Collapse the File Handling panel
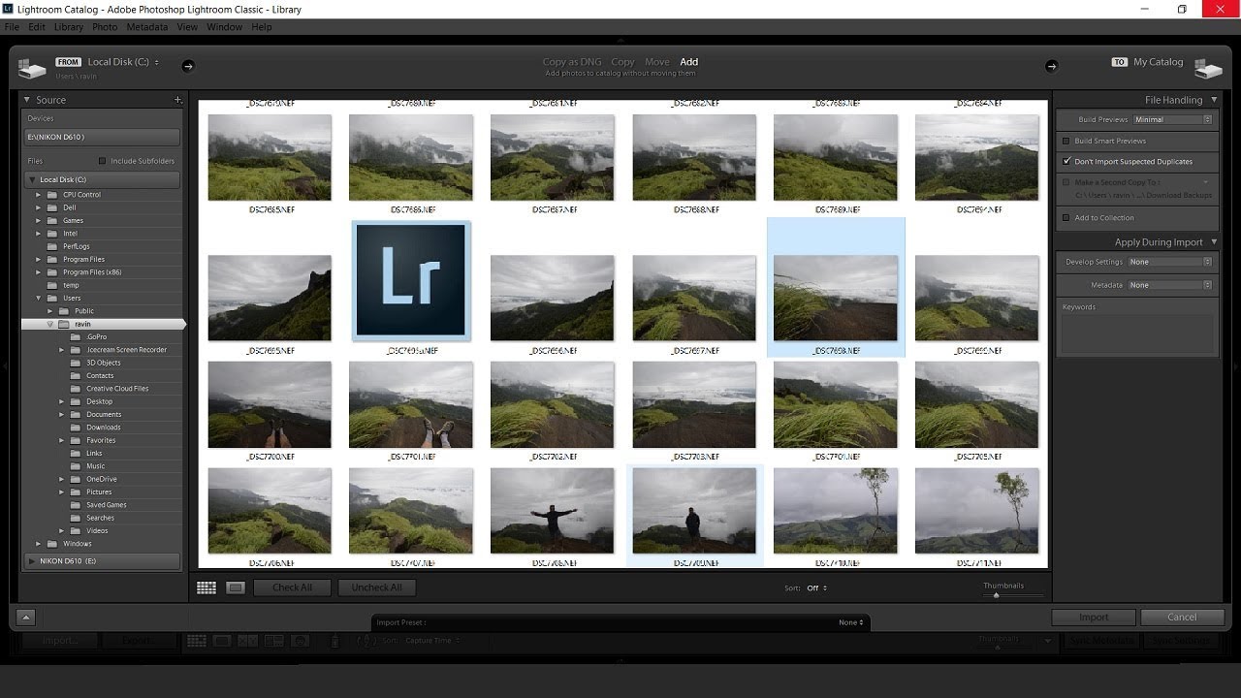Viewport: 1241px width, 698px height. [x=1214, y=100]
